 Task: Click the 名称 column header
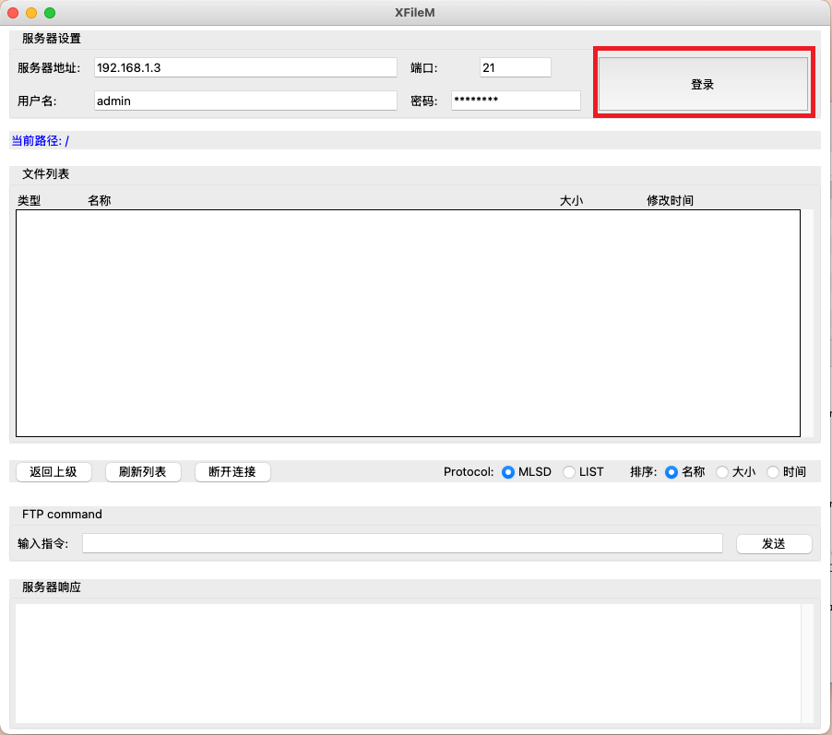[100, 200]
